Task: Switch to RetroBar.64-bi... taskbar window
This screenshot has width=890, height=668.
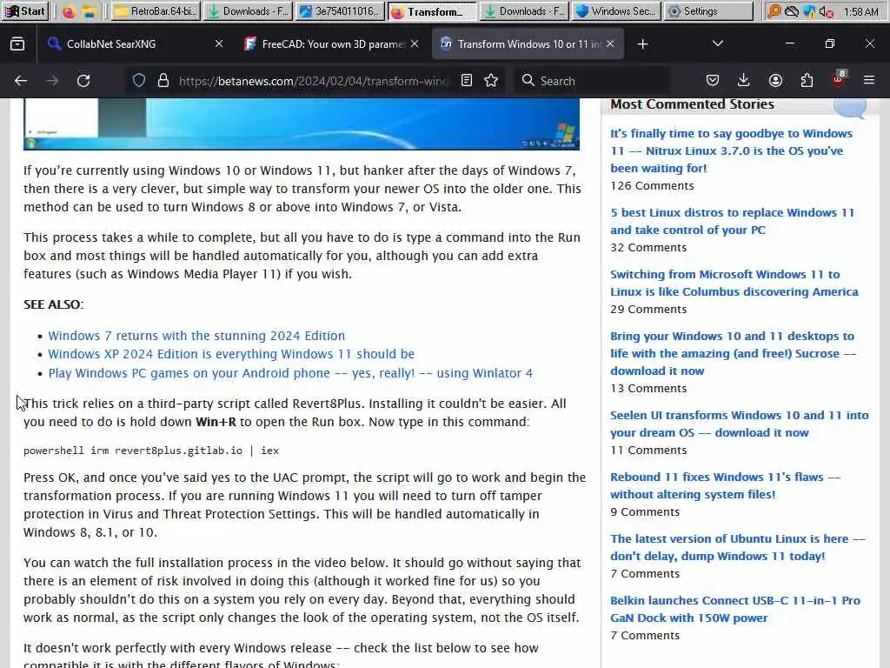Action: point(155,11)
